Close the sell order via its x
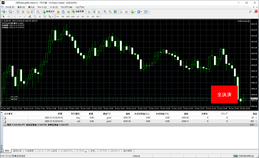Viewport: 259px width, 158px height. coord(256,121)
